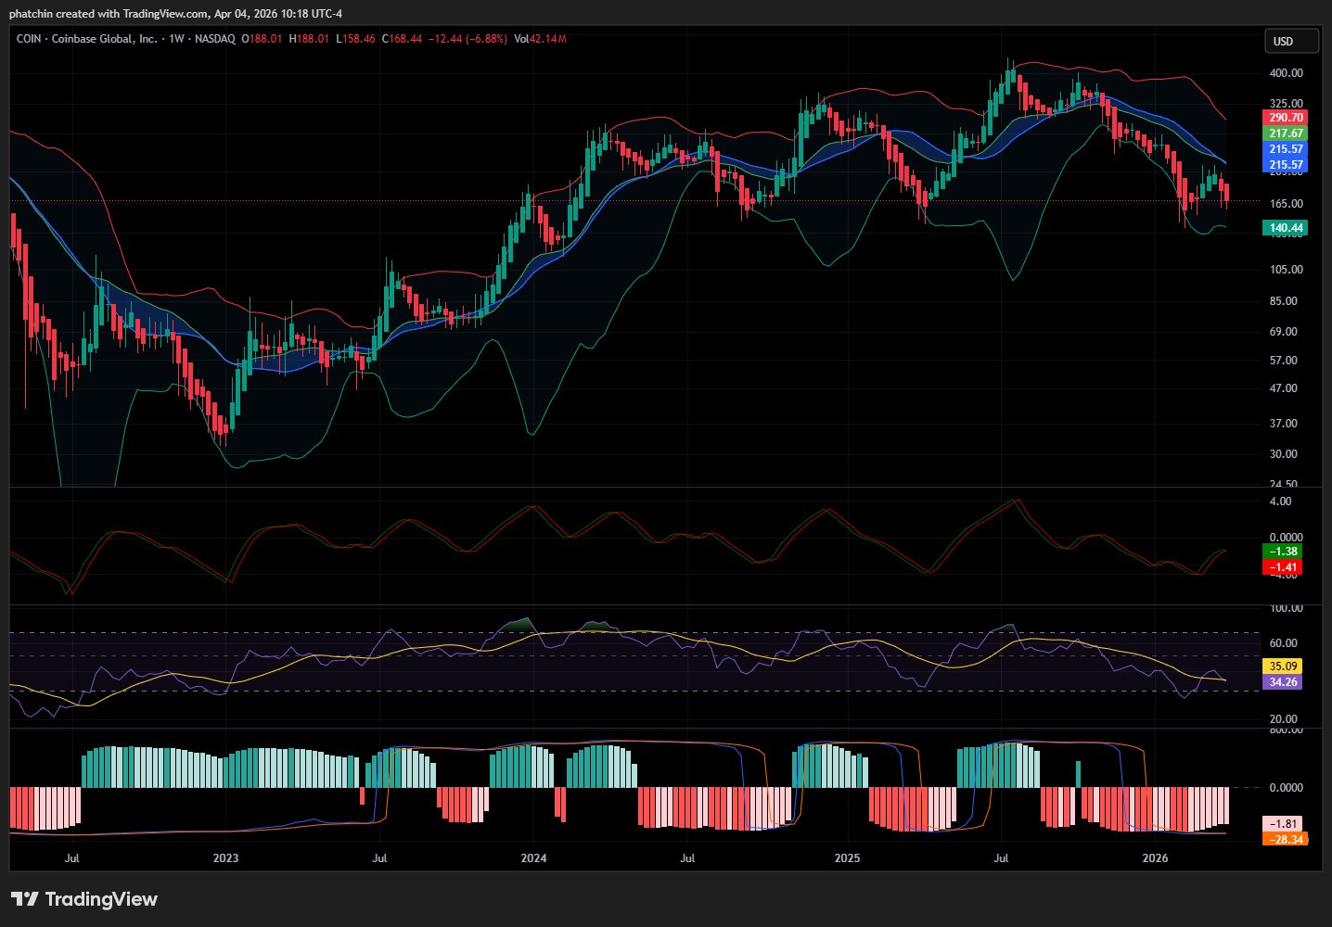The image size is (1332, 927).
Task: Select the green 217.67 price label
Action: [1286, 133]
